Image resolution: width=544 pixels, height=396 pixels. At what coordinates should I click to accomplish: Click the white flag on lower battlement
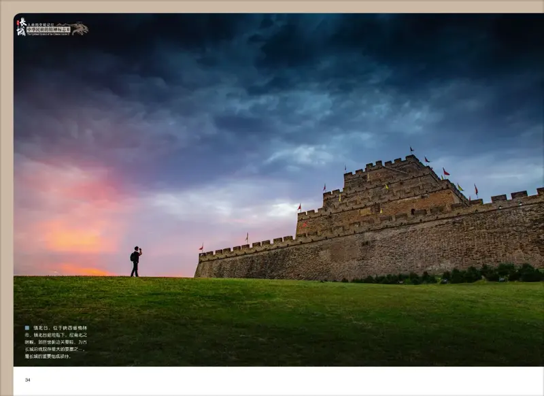pos(247,237)
